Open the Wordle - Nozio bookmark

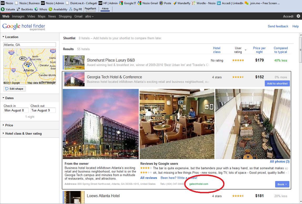(x=204, y=3)
